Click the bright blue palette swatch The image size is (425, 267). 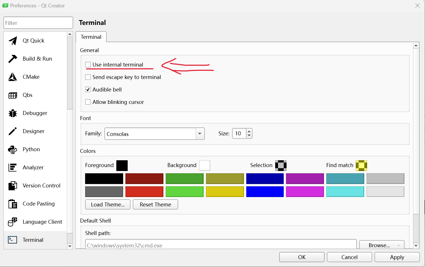[x=265, y=191]
